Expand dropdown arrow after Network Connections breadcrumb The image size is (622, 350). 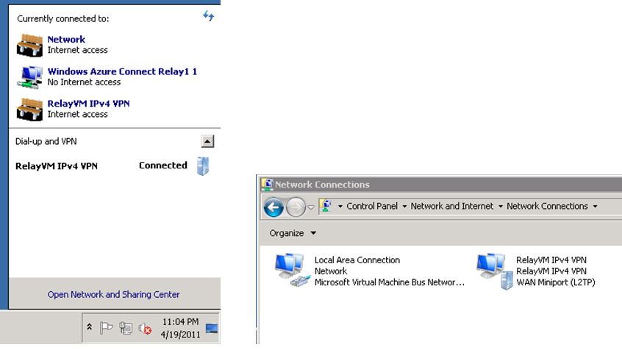click(x=595, y=207)
